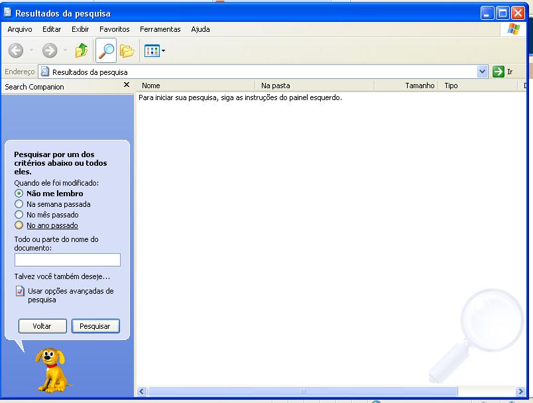Show the Folders pane

127,51
